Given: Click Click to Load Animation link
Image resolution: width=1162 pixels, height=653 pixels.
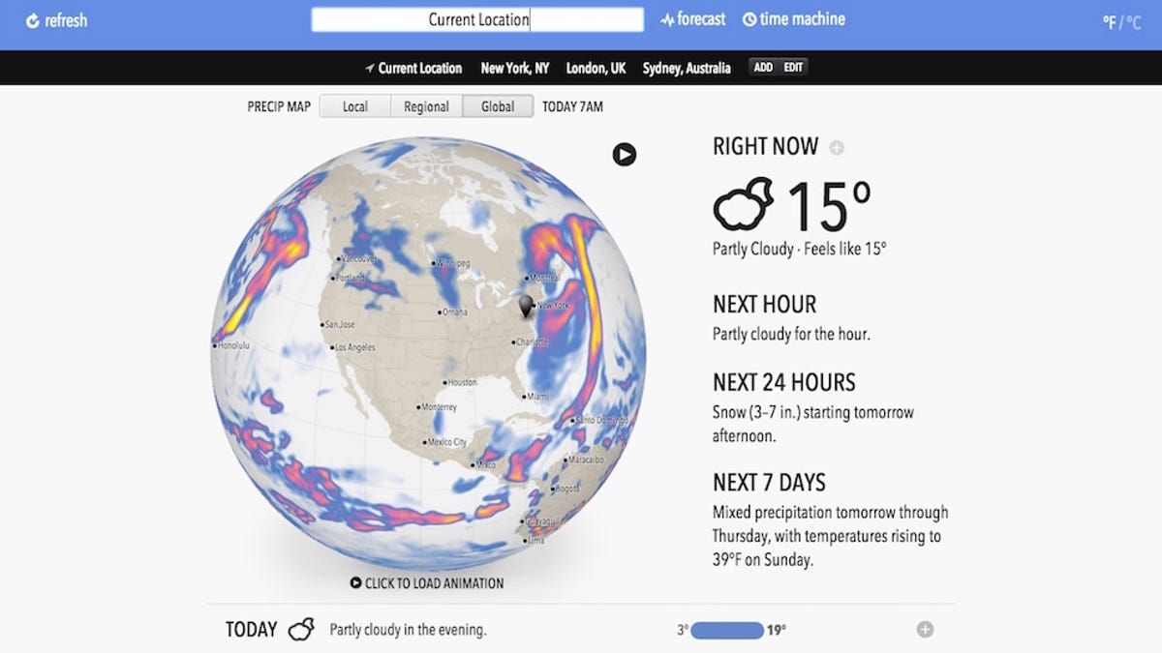Looking at the screenshot, I should click(427, 583).
